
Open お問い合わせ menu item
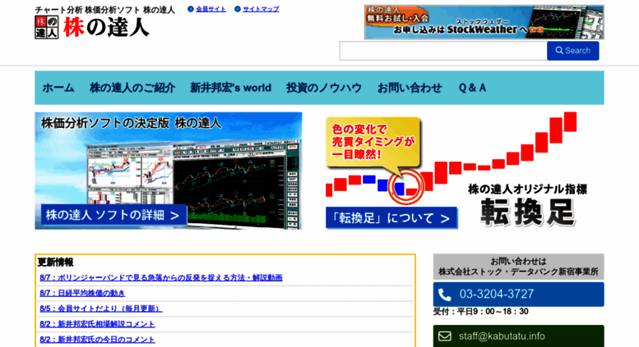coord(410,88)
